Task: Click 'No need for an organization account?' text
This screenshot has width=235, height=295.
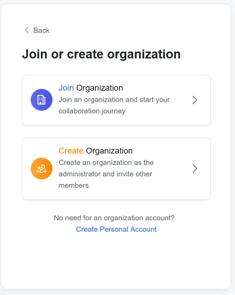Action: coord(114,218)
